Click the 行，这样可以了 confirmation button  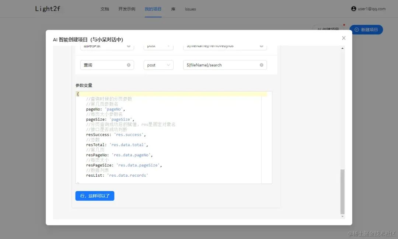tap(95, 196)
